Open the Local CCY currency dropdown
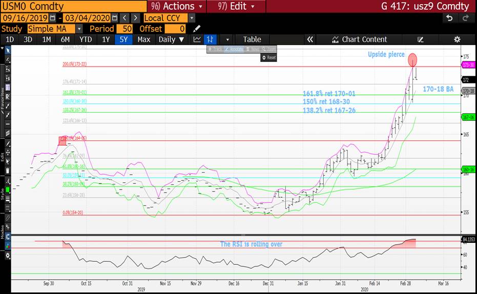 coord(191,18)
